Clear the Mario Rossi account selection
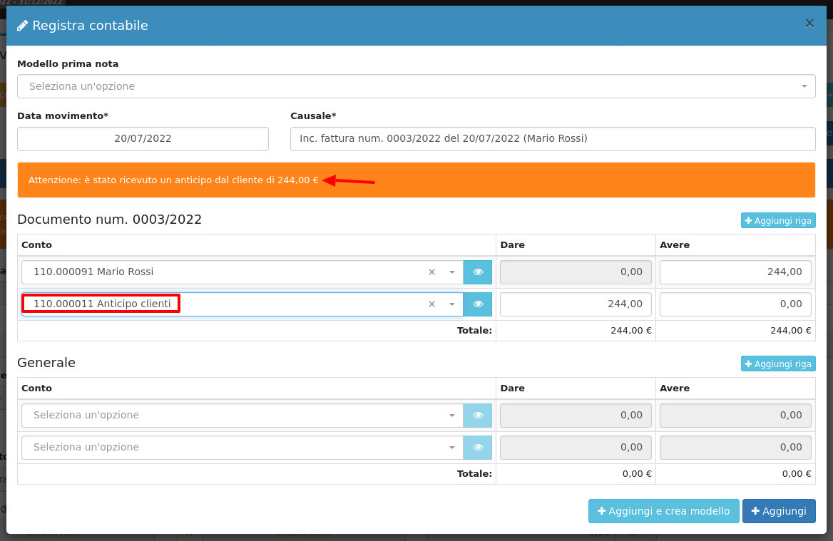This screenshot has height=541, width=833. [431, 272]
